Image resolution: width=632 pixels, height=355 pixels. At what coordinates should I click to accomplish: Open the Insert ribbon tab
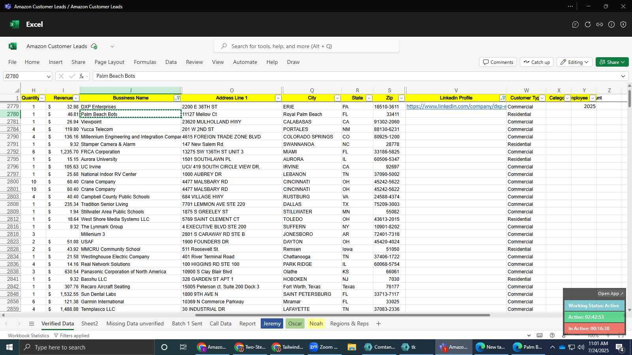tap(56, 62)
